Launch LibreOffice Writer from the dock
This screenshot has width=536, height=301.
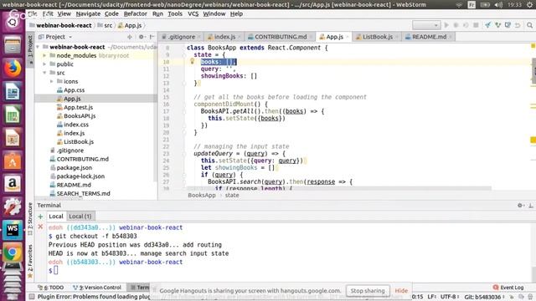13,91
